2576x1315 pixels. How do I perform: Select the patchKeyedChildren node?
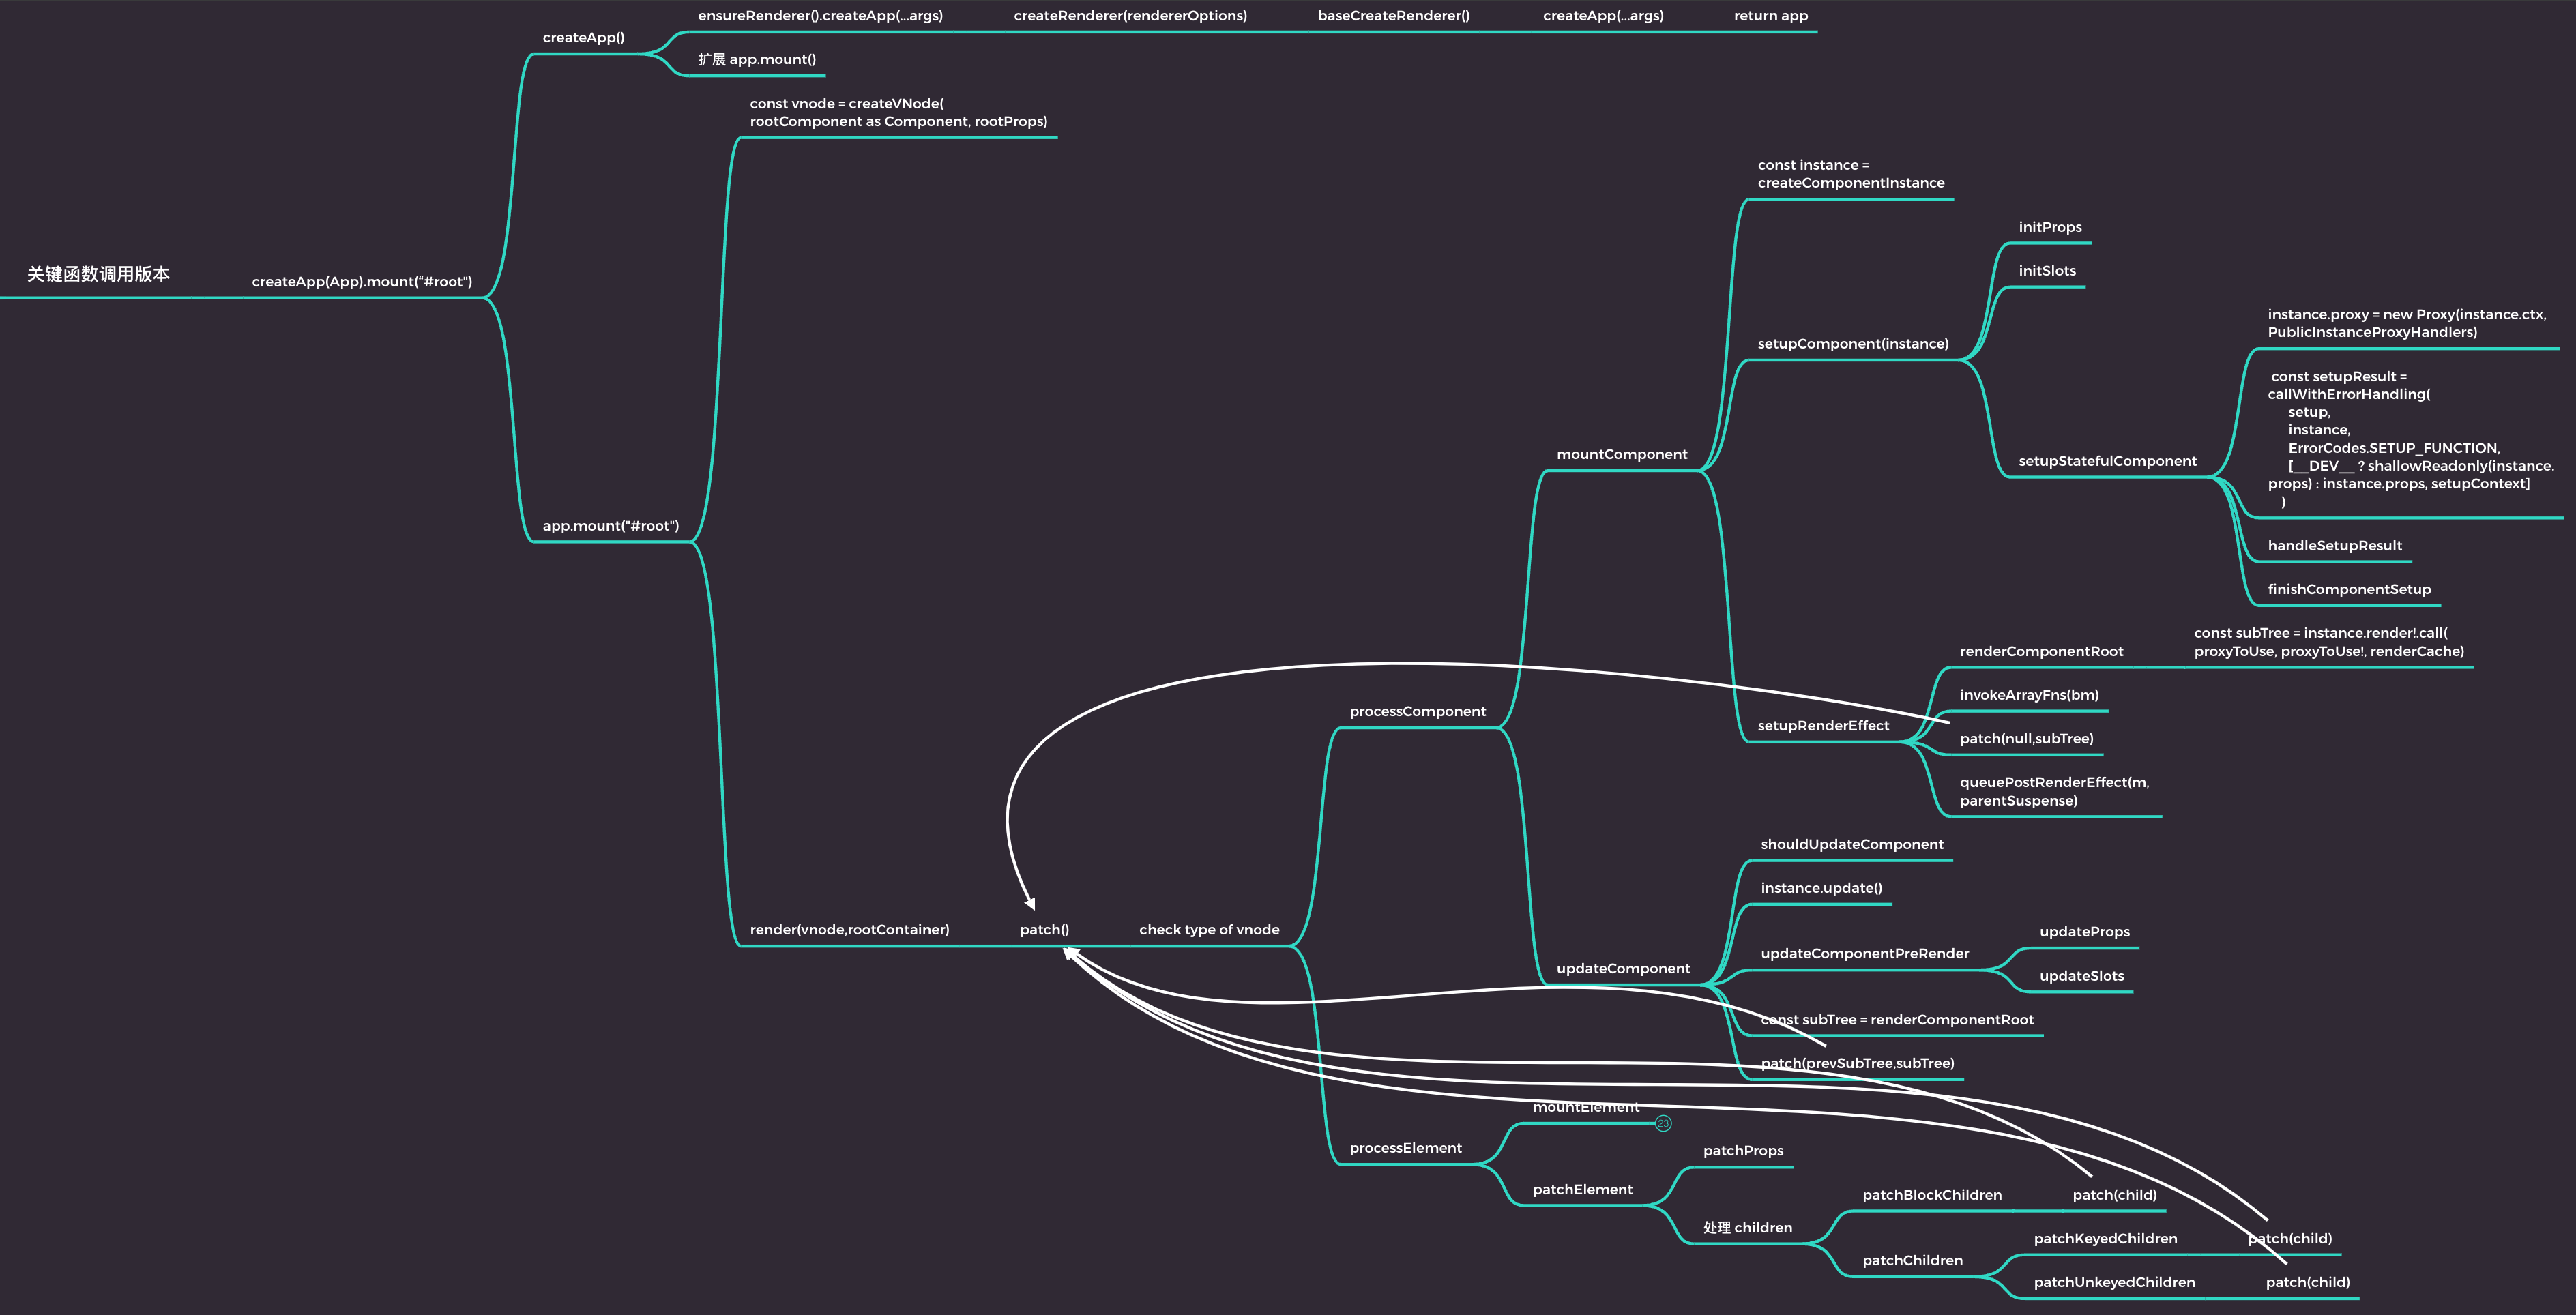click(2105, 1239)
